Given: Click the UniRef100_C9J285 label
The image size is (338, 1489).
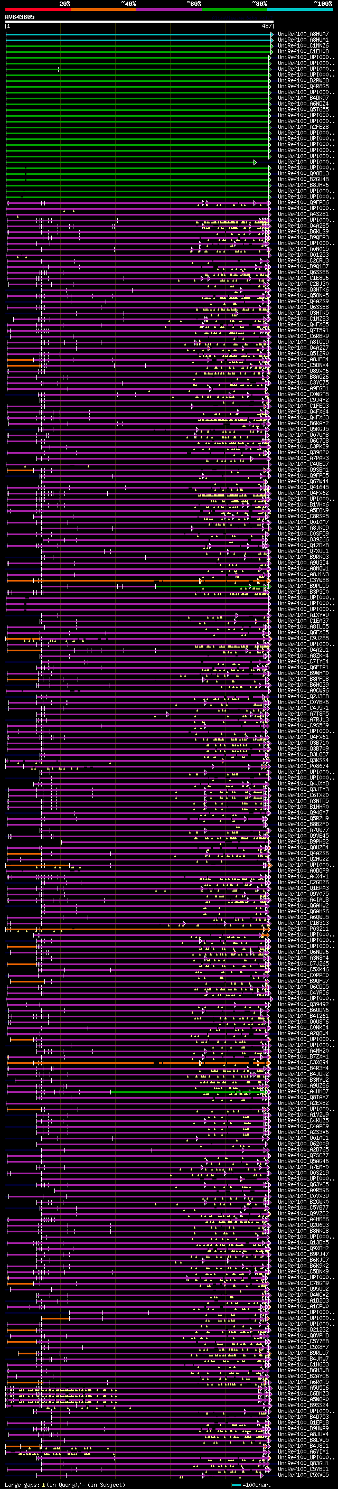Looking at the screenshot, I should (303, 639).
